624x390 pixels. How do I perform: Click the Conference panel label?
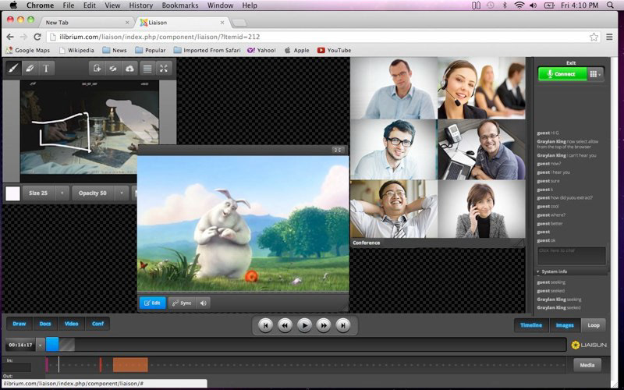click(366, 243)
